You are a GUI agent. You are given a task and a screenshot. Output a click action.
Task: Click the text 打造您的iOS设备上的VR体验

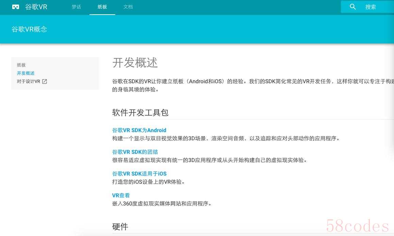[x=148, y=182]
